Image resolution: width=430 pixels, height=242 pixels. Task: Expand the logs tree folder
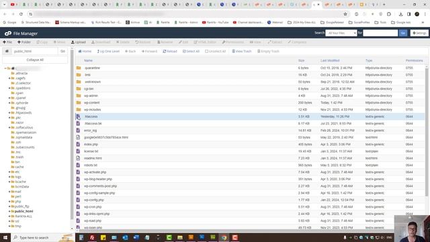[9, 177]
